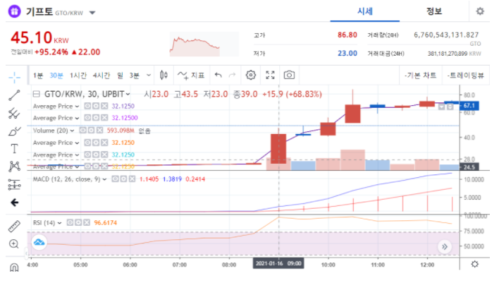The image size is (499, 283).
Task: Expand chevron of Average Price with orange 32.1250
Action: 77,143
